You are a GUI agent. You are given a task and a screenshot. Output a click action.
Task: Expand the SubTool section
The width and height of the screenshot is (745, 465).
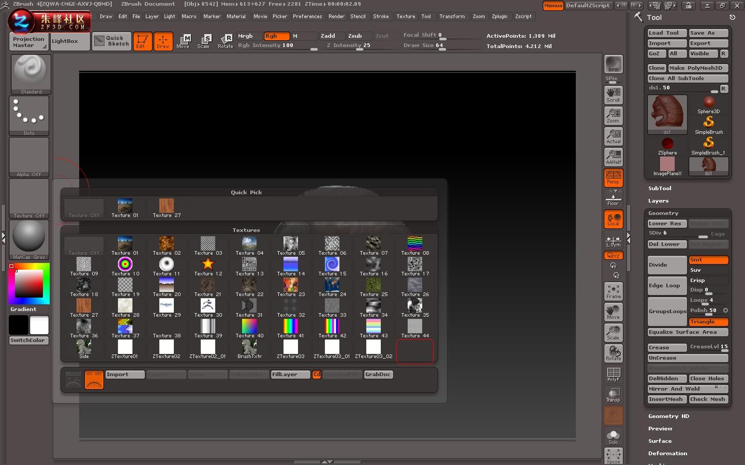pyautogui.click(x=660, y=189)
